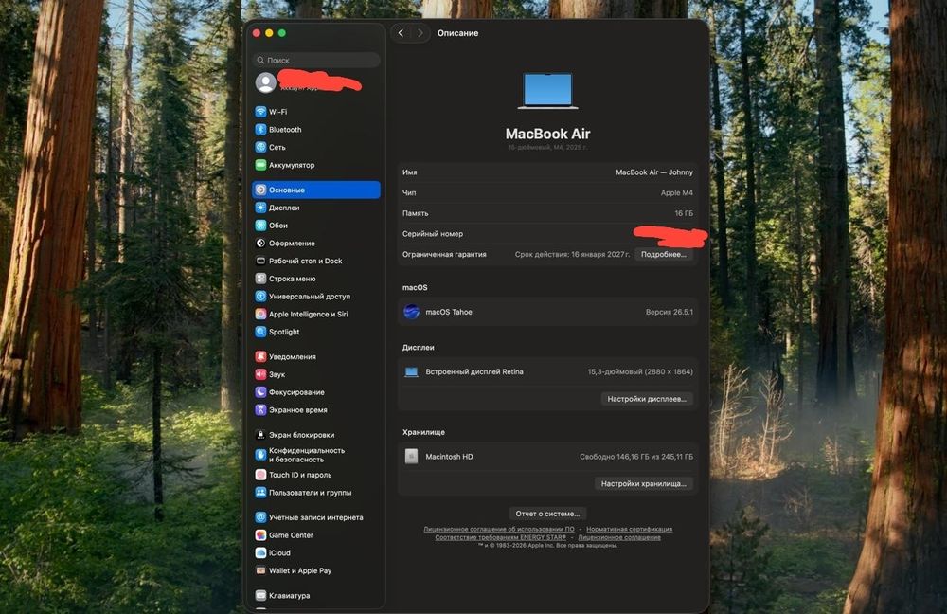Click the computer name MacBook Air — Johnny
The image size is (947, 614).
coord(654,172)
